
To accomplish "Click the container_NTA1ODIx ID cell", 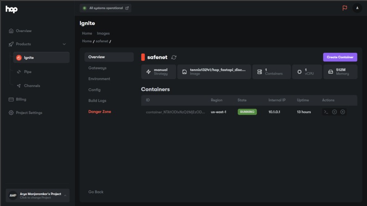I will click(175, 112).
